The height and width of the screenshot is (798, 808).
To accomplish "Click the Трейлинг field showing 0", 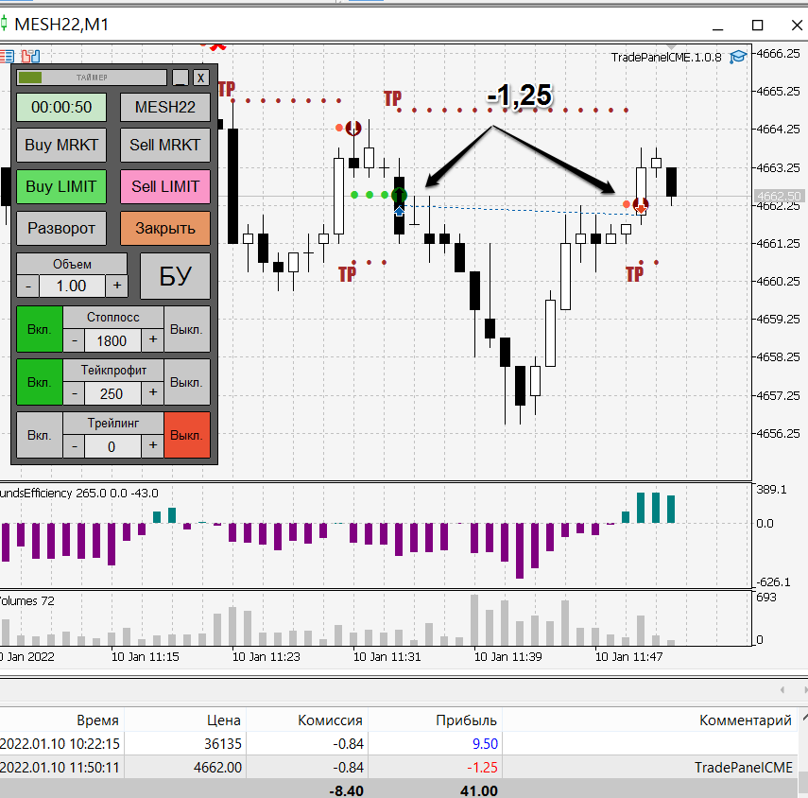I will coord(112,447).
